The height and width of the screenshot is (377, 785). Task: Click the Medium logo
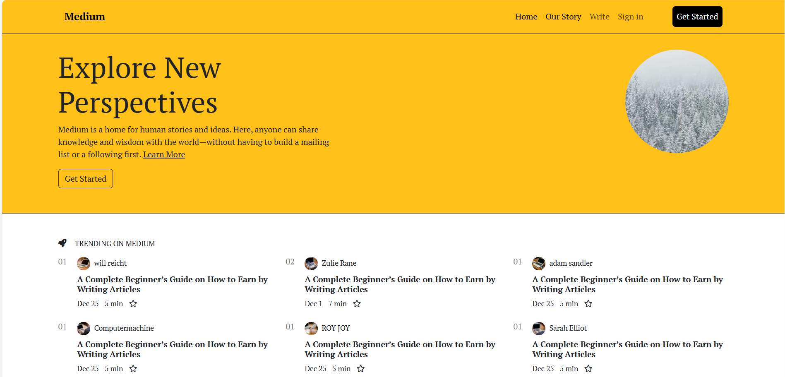[85, 17]
